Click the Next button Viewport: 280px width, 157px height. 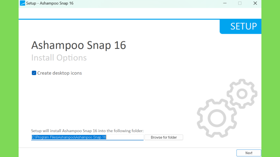pyautogui.click(x=249, y=153)
